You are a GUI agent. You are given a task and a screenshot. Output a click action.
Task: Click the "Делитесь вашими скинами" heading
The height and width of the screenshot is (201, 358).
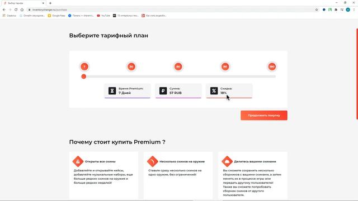coord(255,161)
